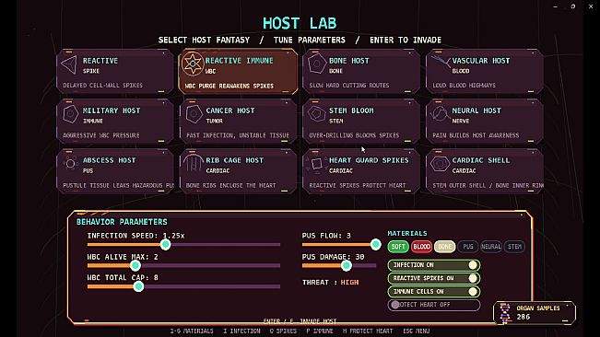Enable the STEM material chip
Image resolution: width=600 pixels, height=337 pixels.
coord(514,247)
